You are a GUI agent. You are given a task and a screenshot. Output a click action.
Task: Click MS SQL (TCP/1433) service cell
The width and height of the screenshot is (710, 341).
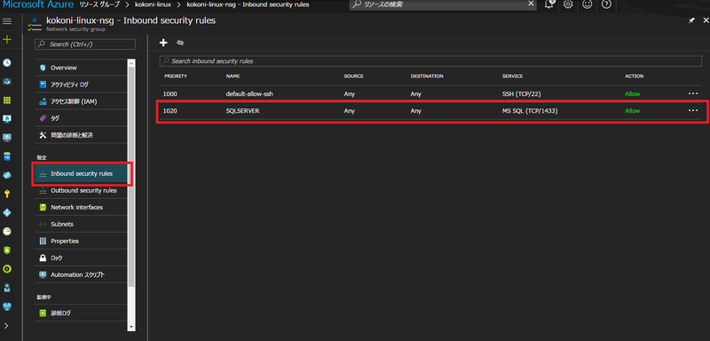tap(530, 110)
